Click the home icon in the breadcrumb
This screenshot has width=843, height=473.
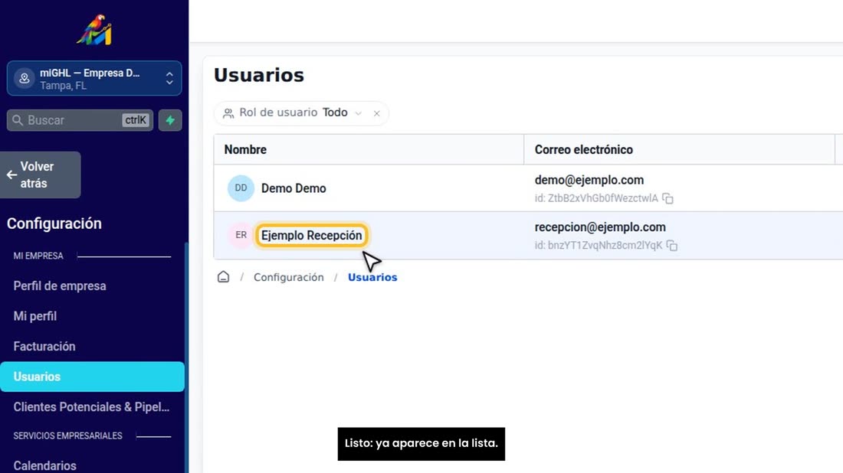tap(223, 276)
